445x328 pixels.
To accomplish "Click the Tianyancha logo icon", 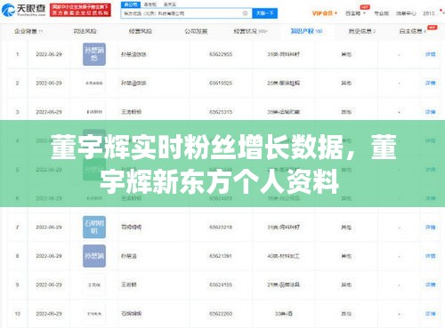I will tap(8, 11).
